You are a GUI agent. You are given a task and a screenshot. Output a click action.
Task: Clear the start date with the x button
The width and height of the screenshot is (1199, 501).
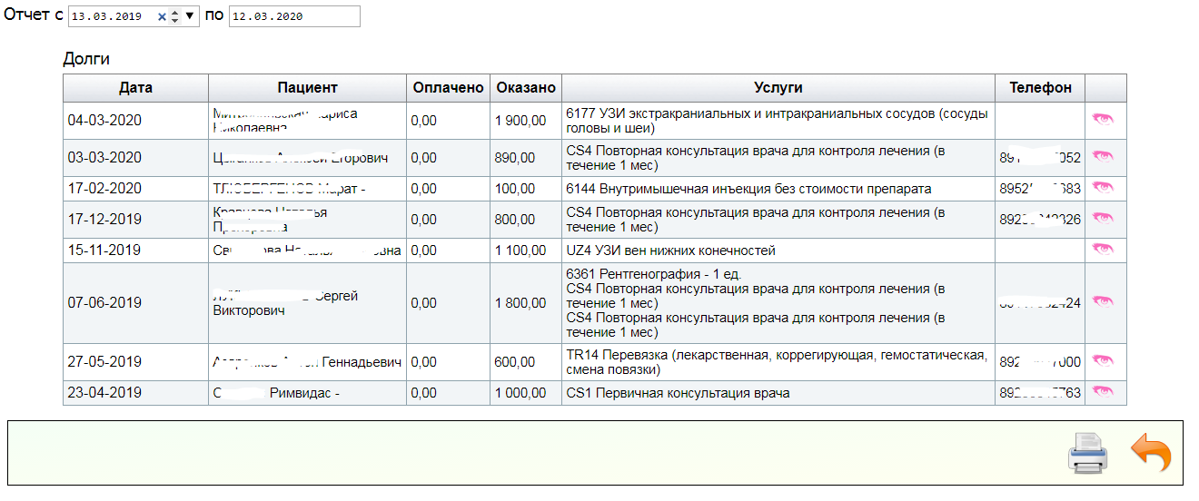point(162,16)
